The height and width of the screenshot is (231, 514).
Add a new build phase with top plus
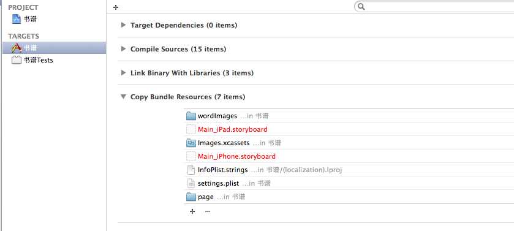click(115, 7)
